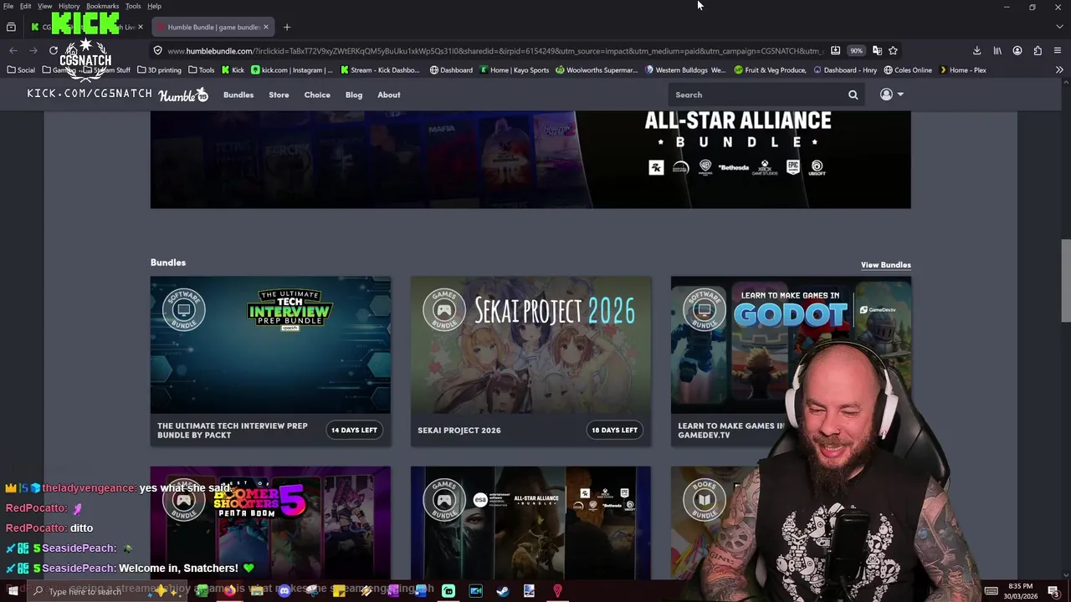Screen dimensions: 1071x602
Task: Open the Help menu
Action: [x=154, y=6]
